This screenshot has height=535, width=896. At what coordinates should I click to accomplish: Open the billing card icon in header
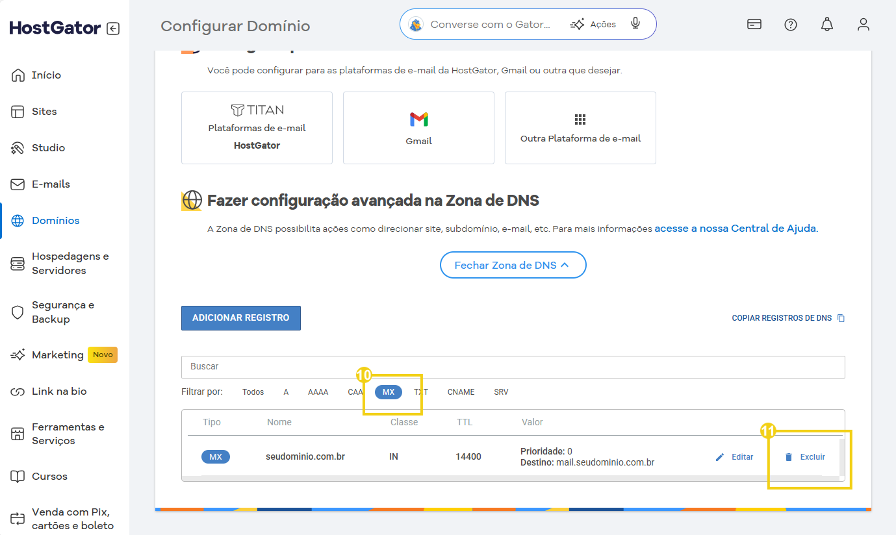(754, 25)
